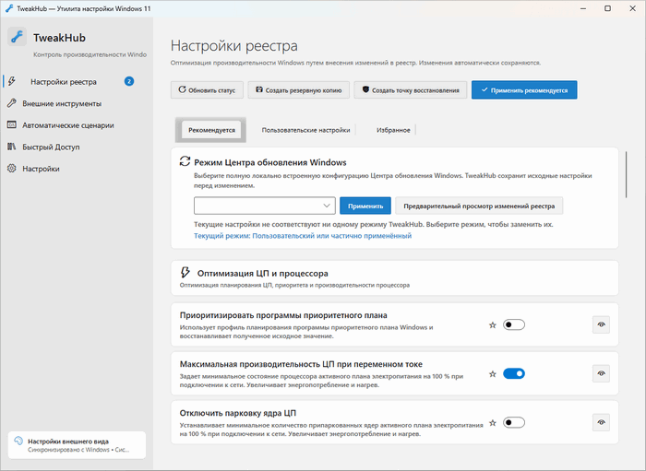The width and height of the screenshot is (646, 471).
Task: Click Создать резервную копию button
Action: [x=299, y=89]
